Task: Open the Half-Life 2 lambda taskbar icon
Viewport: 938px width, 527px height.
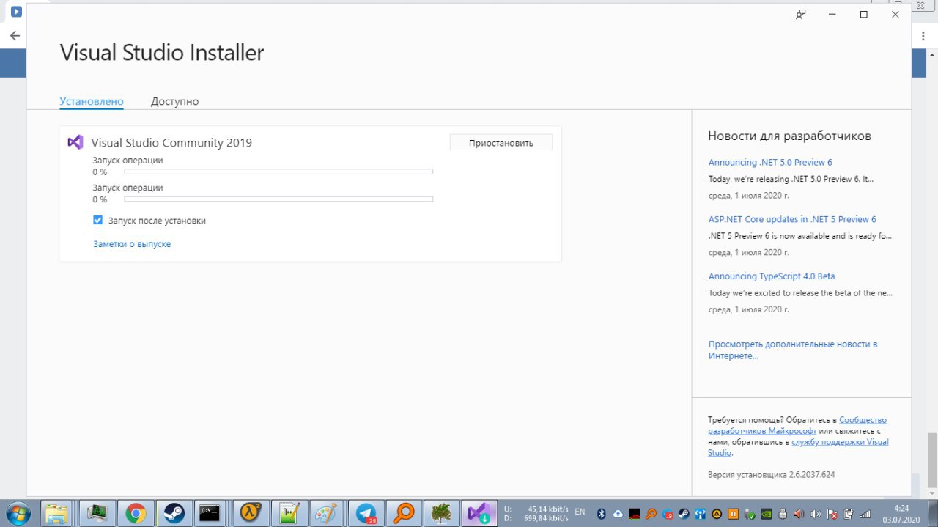Action: pos(251,513)
